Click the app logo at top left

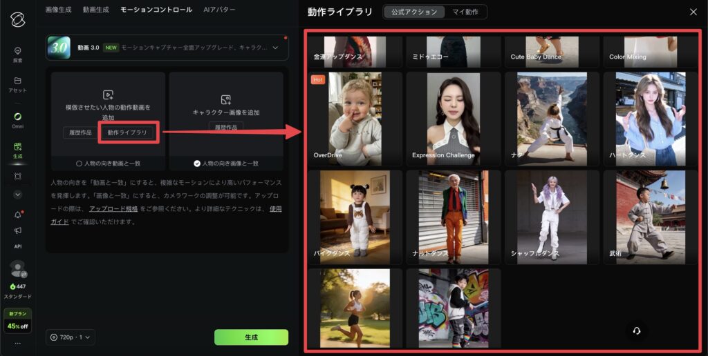(x=17, y=19)
